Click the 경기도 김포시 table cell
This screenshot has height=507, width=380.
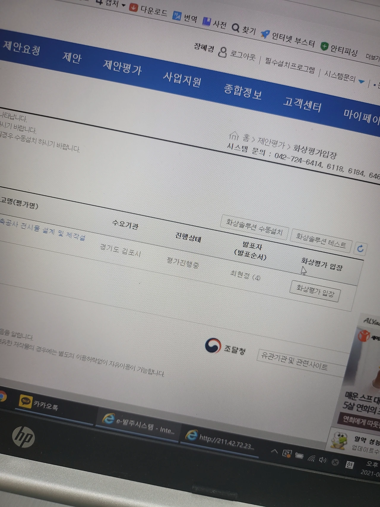pyautogui.click(x=120, y=250)
